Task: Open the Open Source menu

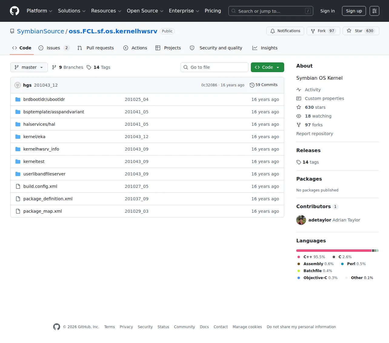Action: (145, 11)
